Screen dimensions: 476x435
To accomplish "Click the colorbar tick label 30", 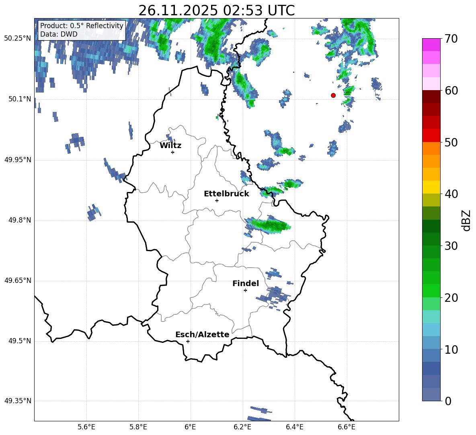I will (x=451, y=246).
